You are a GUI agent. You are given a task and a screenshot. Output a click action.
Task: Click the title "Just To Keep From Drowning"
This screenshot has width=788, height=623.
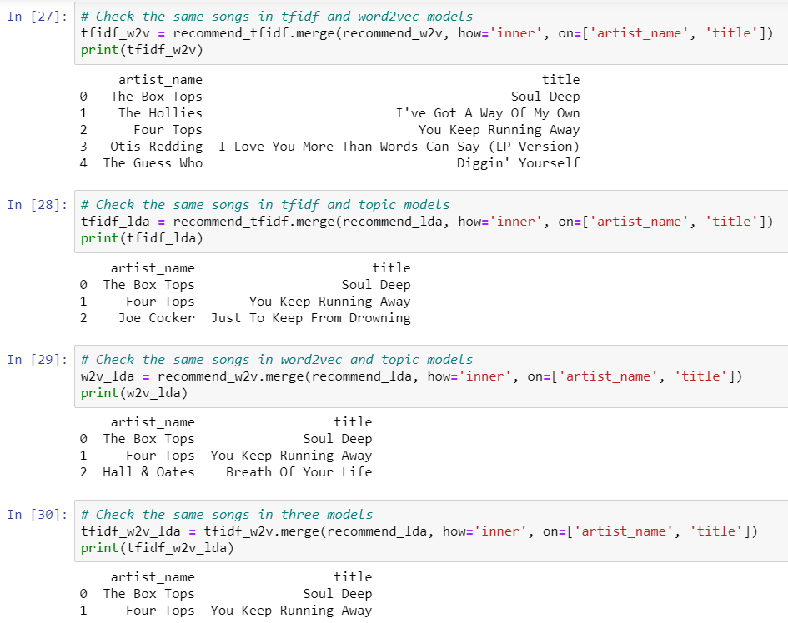point(311,318)
